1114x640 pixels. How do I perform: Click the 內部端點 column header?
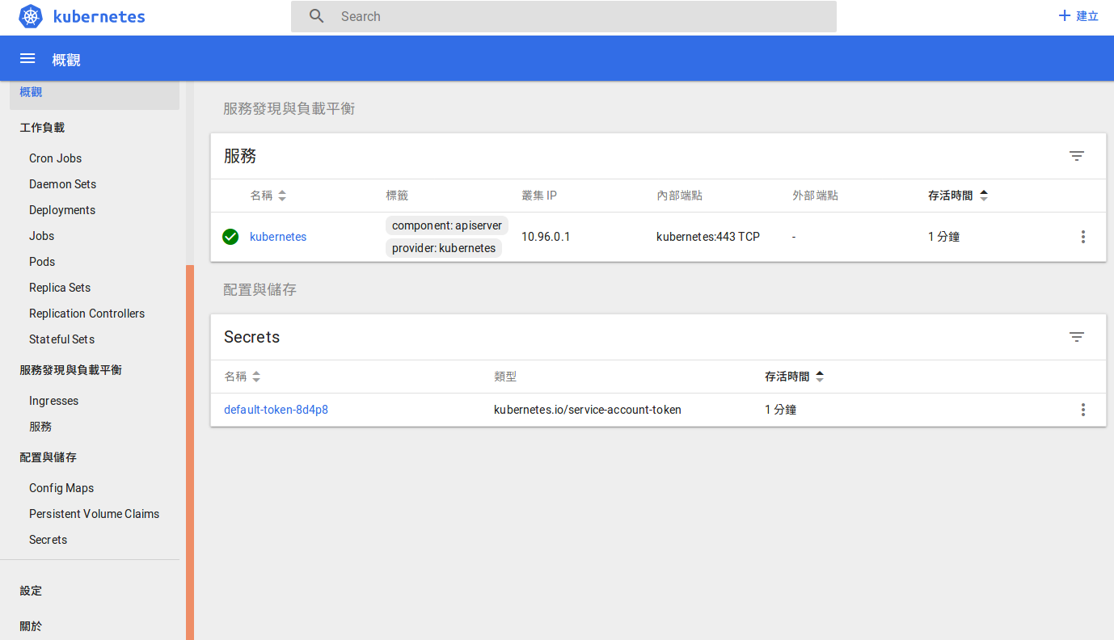(x=679, y=196)
